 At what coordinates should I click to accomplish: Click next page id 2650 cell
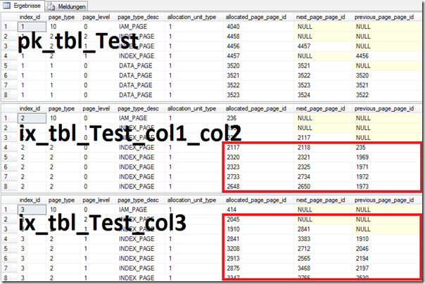pos(322,186)
